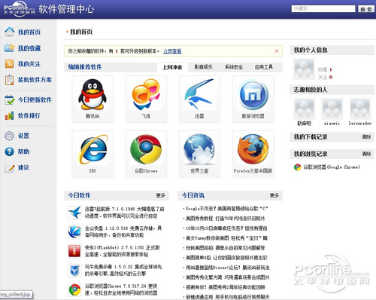This screenshot has height=300, width=376.
Task: Open the 10年10月10日病毒 news item
Action: pos(226,228)
